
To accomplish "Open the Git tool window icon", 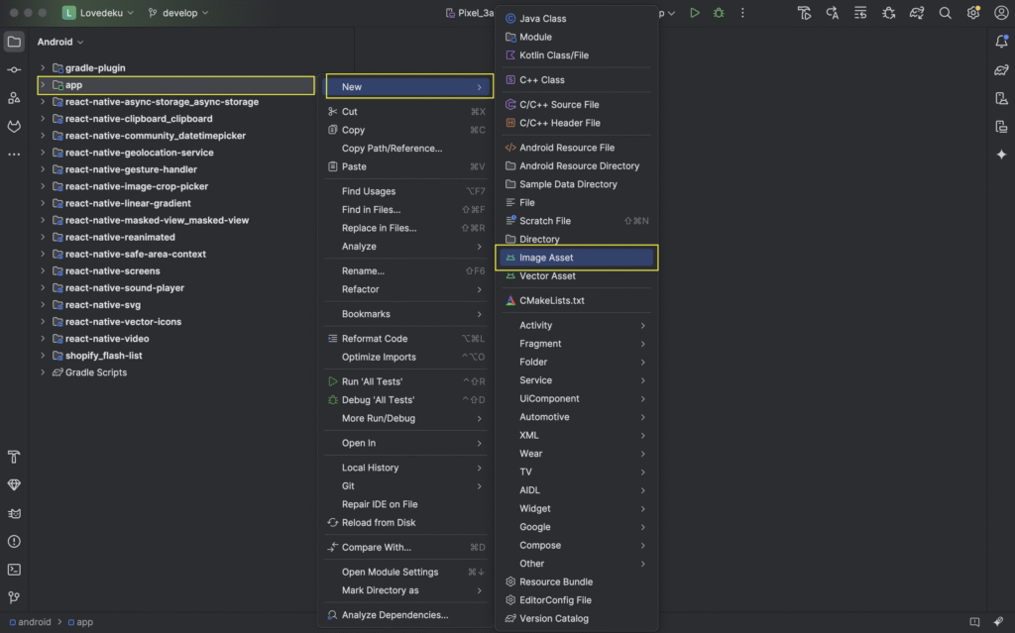I will [x=14, y=597].
